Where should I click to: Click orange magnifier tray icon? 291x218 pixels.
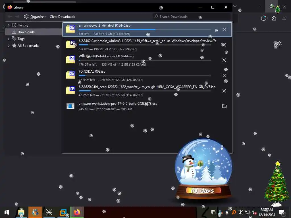point(234,212)
